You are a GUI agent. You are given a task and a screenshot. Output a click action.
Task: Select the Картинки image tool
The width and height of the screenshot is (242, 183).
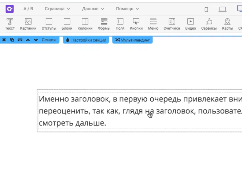coord(28,24)
